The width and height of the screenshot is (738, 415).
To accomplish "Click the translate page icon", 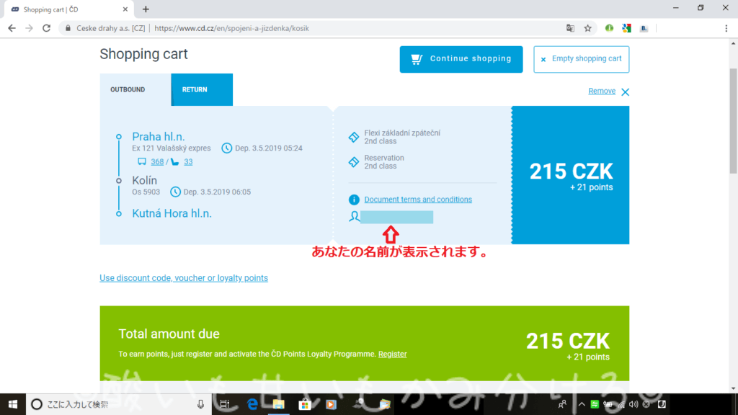I will pos(571,28).
